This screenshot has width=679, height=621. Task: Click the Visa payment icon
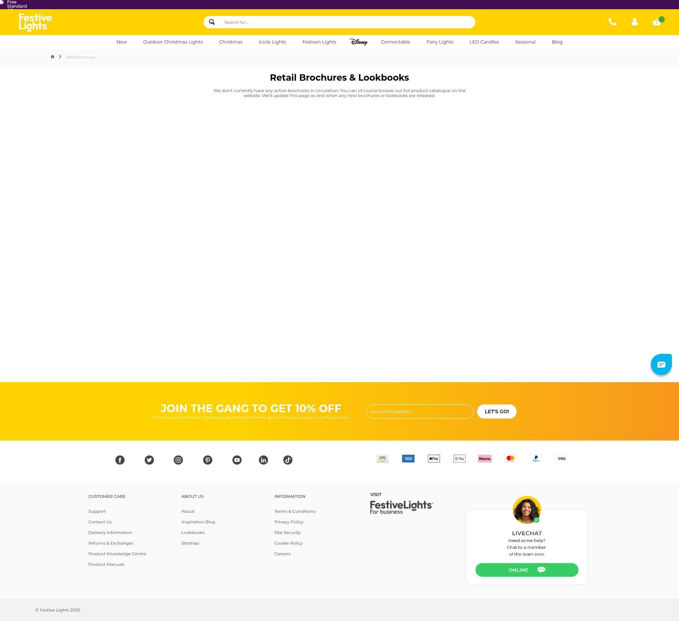(562, 459)
